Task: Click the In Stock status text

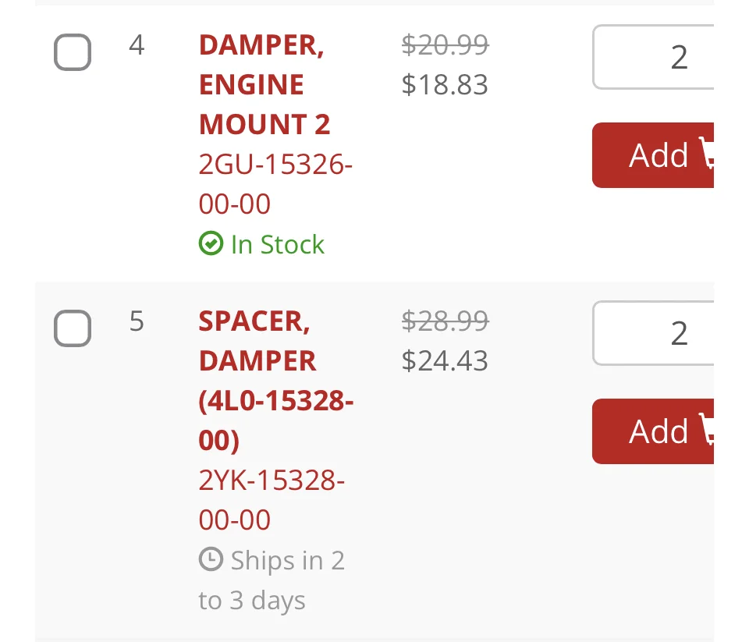Action: click(x=277, y=245)
